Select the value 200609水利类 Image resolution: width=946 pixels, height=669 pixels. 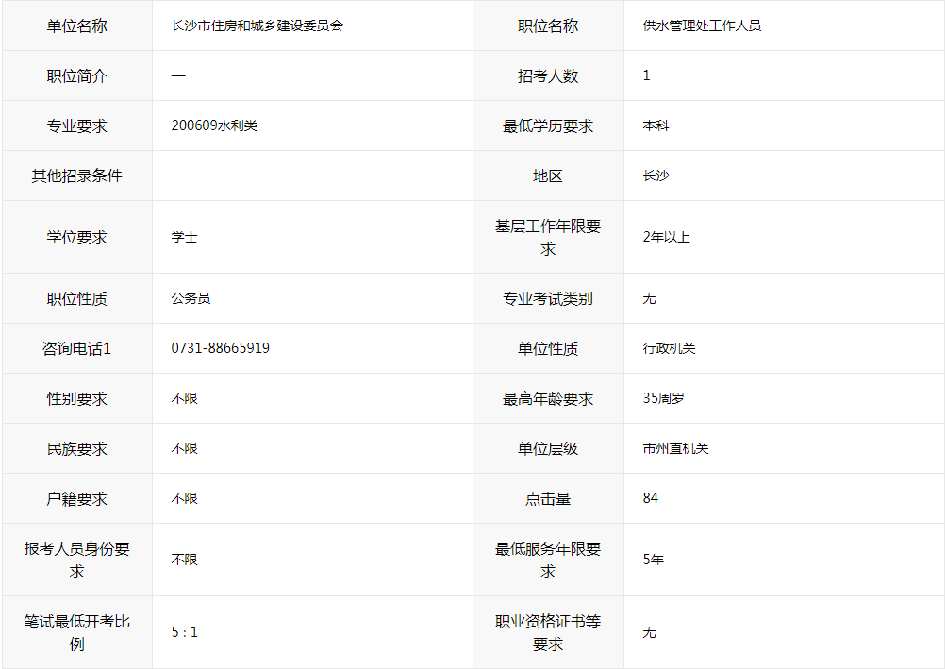pyautogui.click(x=214, y=125)
